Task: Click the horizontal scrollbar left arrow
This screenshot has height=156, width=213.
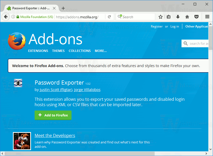Action: (2, 154)
